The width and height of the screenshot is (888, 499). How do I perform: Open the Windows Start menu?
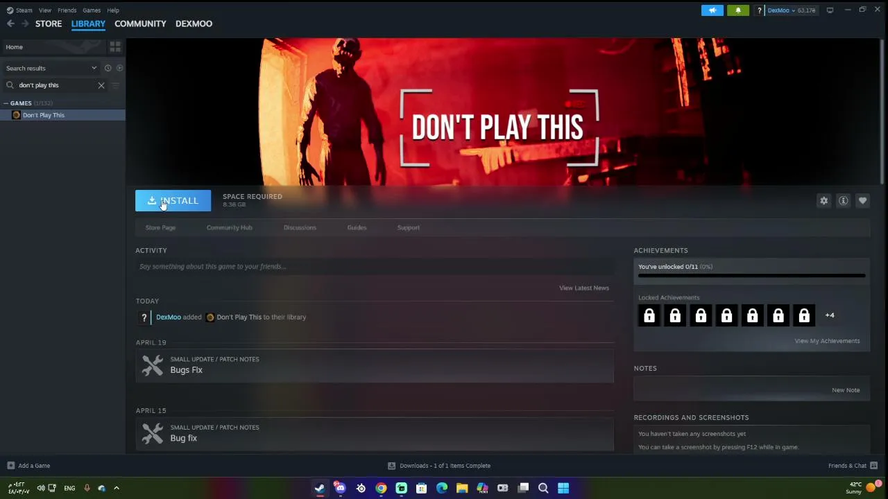click(x=563, y=488)
